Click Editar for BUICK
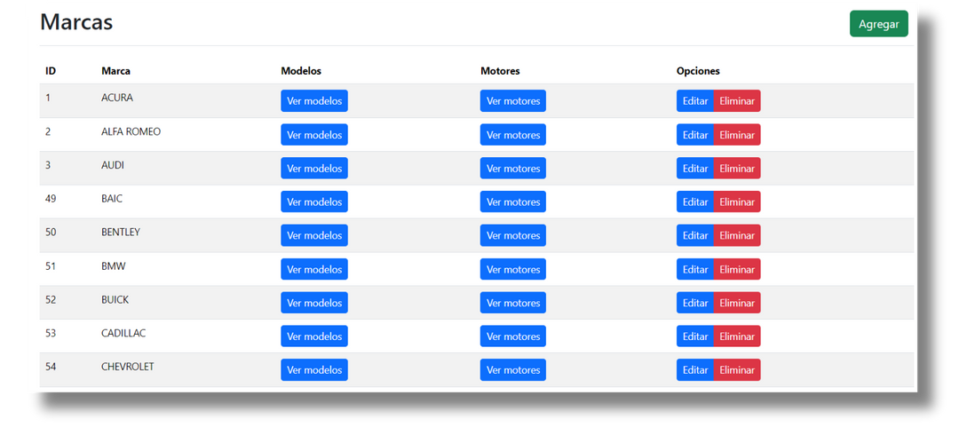Image resolution: width=975 pixels, height=427 pixels. (695, 304)
